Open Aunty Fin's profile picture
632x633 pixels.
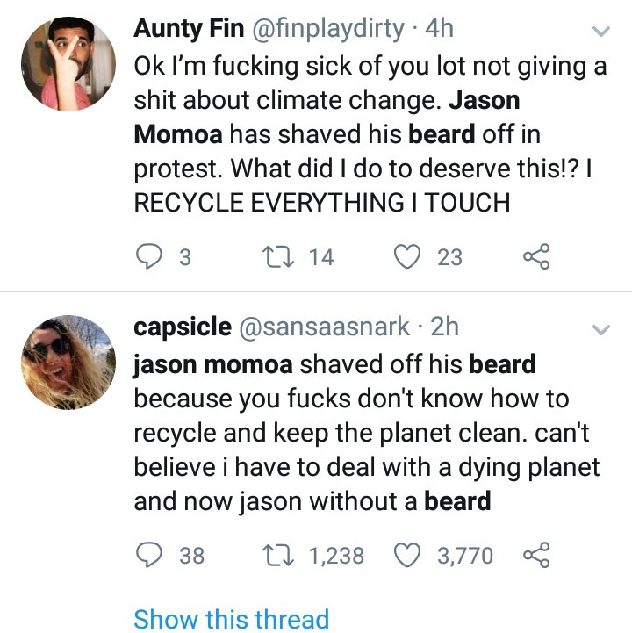click(x=68, y=64)
